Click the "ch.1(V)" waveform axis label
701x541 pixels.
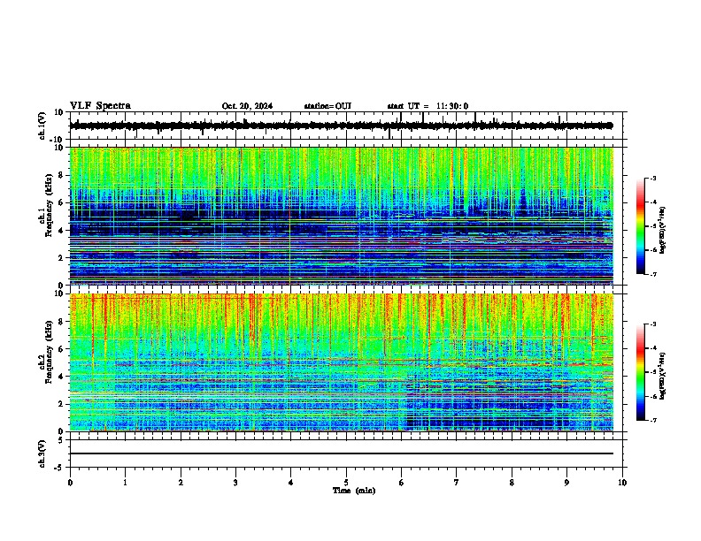tap(42, 126)
